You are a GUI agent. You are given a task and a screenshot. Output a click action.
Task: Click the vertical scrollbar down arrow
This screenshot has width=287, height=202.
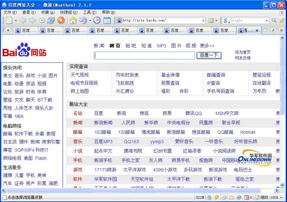[282, 185]
